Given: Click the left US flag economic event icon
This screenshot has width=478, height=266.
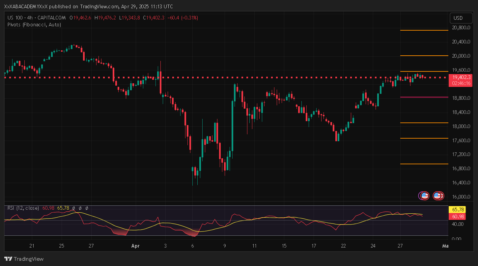Looking at the screenshot, I should click(x=424, y=196).
